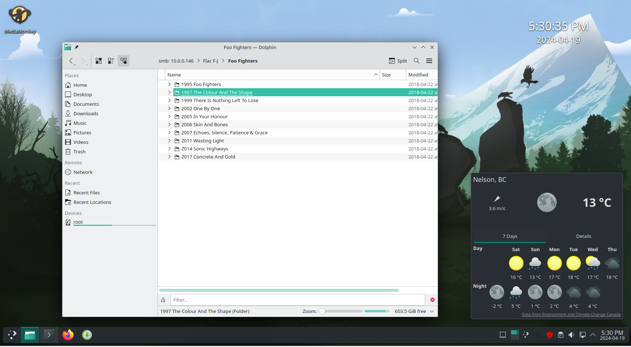
Task: Open the KDE application launcher
Action: coord(12,335)
